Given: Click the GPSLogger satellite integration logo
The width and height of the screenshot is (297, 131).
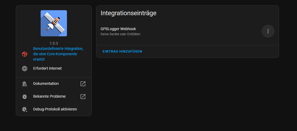Looking at the screenshot, I should 54,23.
